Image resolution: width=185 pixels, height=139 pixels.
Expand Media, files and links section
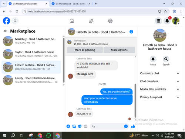[159, 89]
